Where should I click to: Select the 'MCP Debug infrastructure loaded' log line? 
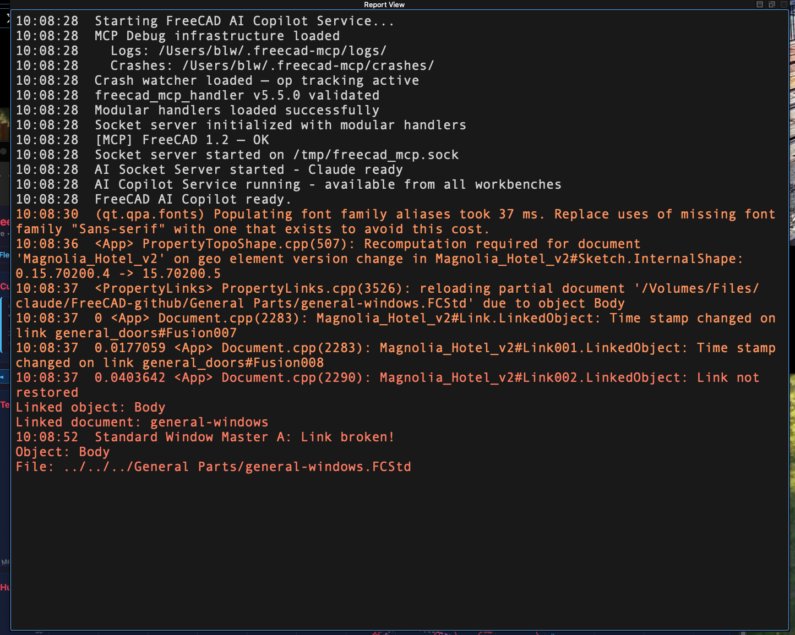[178, 36]
